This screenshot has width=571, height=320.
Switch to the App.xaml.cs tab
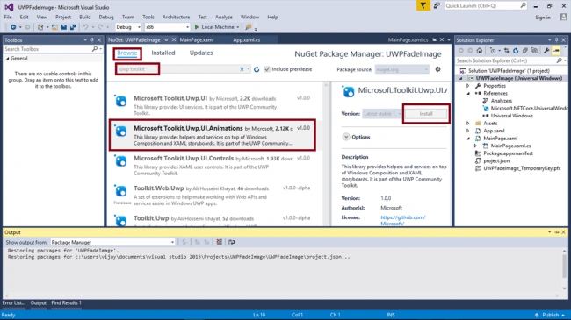point(247,40)
